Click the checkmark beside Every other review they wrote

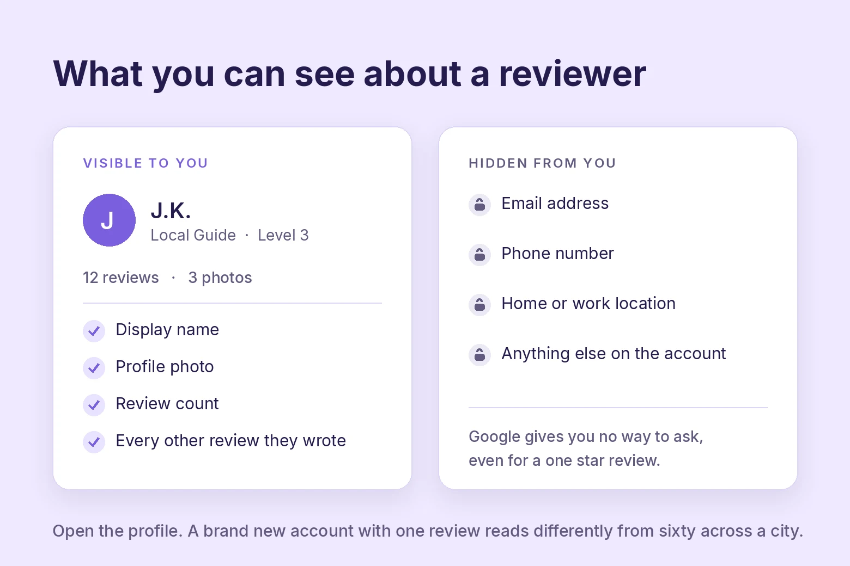click(94, 442)
